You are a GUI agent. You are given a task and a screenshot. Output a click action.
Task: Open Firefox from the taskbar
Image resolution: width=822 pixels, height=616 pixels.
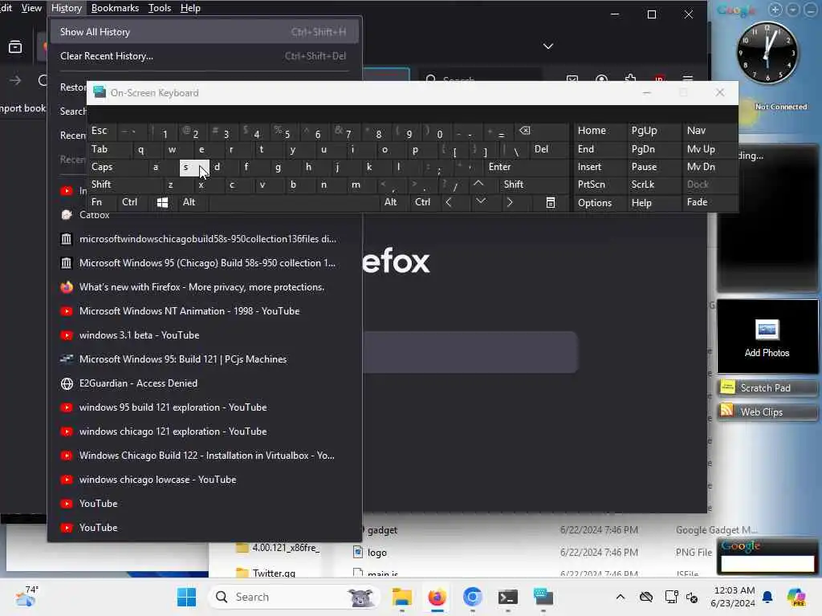(x=437, y=597)
